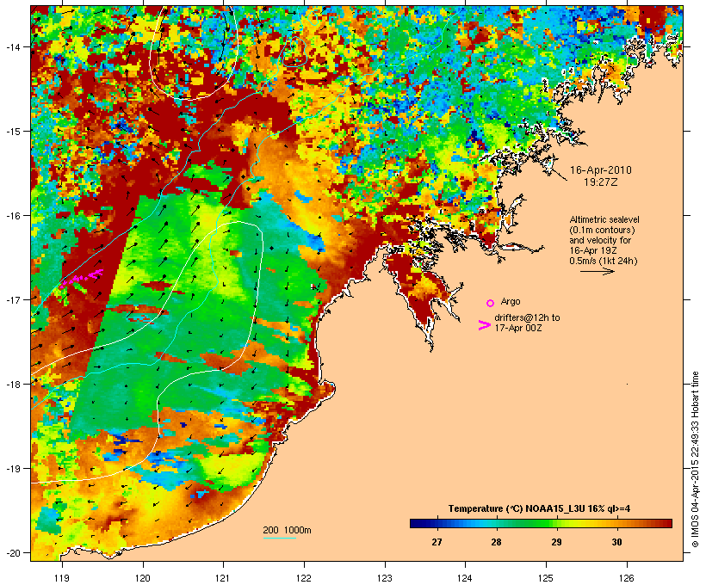Click the 'Temperature (°C) NOAA15_L3U 16% ql>=4' title

pos(539,508)
